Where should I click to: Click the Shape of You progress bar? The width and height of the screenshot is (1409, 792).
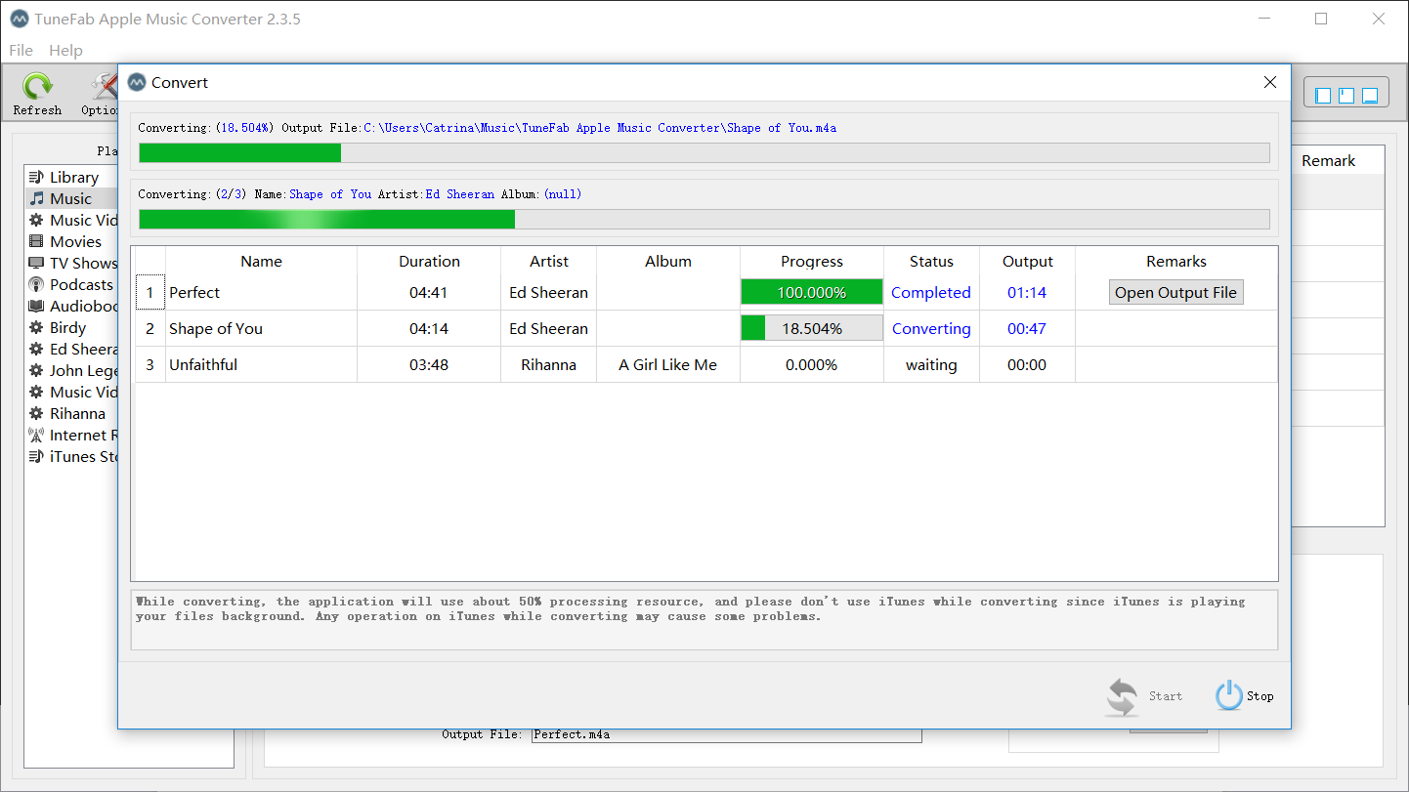[x=811, y=329]
